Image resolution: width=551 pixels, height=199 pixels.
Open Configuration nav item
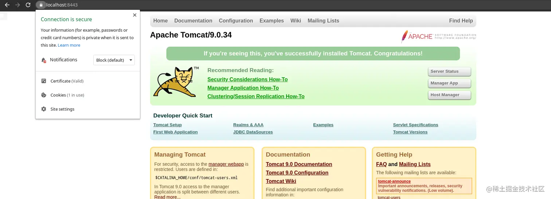(236, 21)
